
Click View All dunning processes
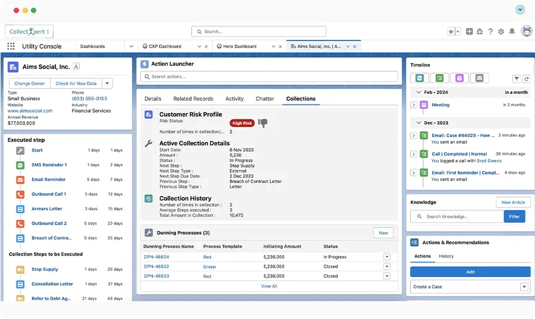269,286
